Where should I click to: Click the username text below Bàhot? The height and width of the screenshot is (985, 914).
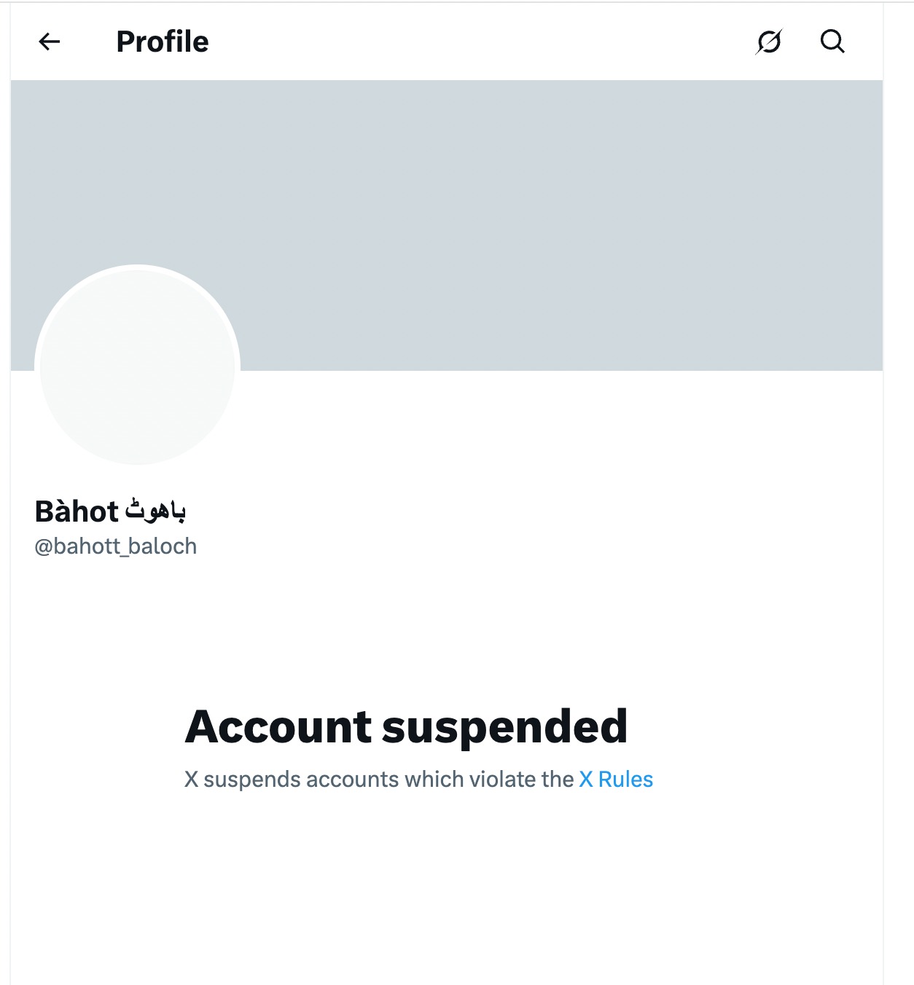[x=116, y=546]
